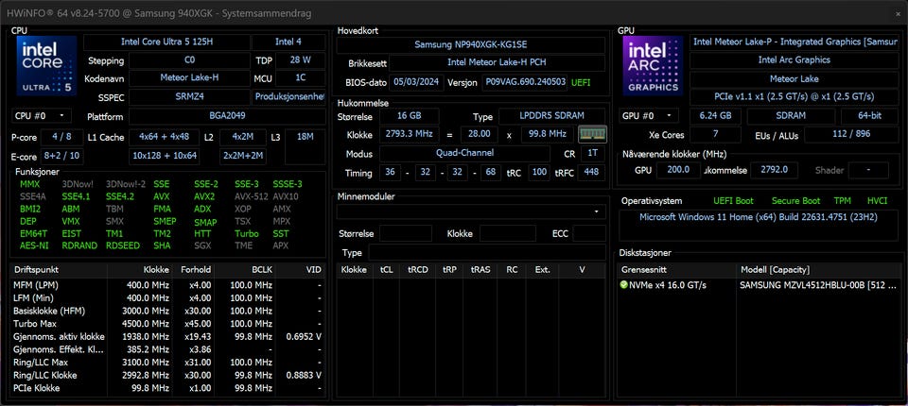Click the Plattform value BGA2049
The height and width of the screenshot is (406, 908).
227,116
